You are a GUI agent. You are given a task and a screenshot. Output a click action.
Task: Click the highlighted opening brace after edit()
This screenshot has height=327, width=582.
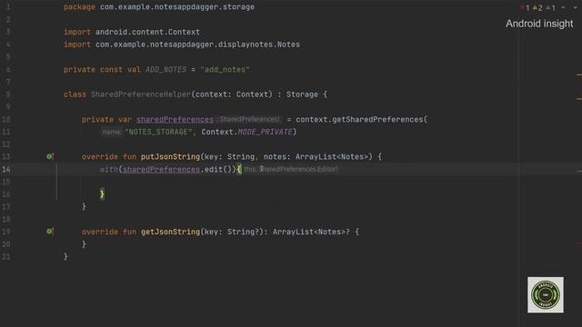tap(238, 169)
